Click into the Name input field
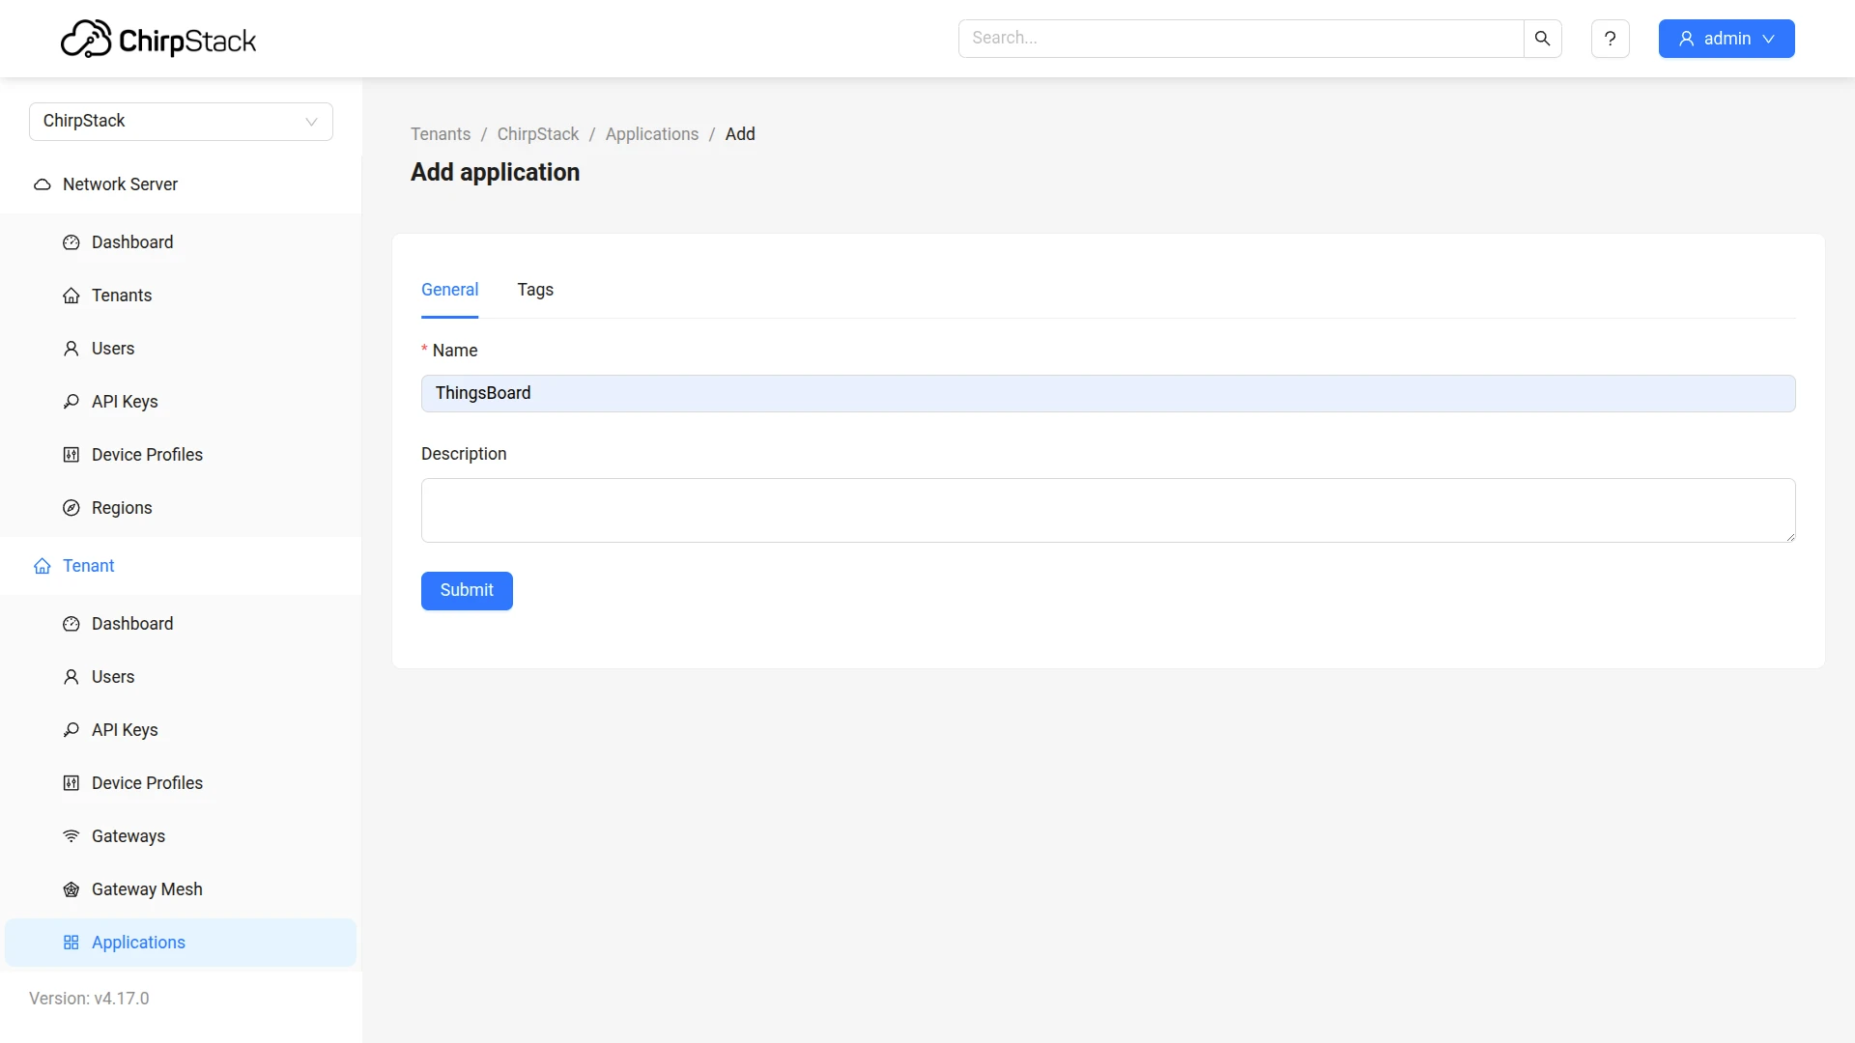Viewport: 1855px width, 1043px height. (1108, 393)
